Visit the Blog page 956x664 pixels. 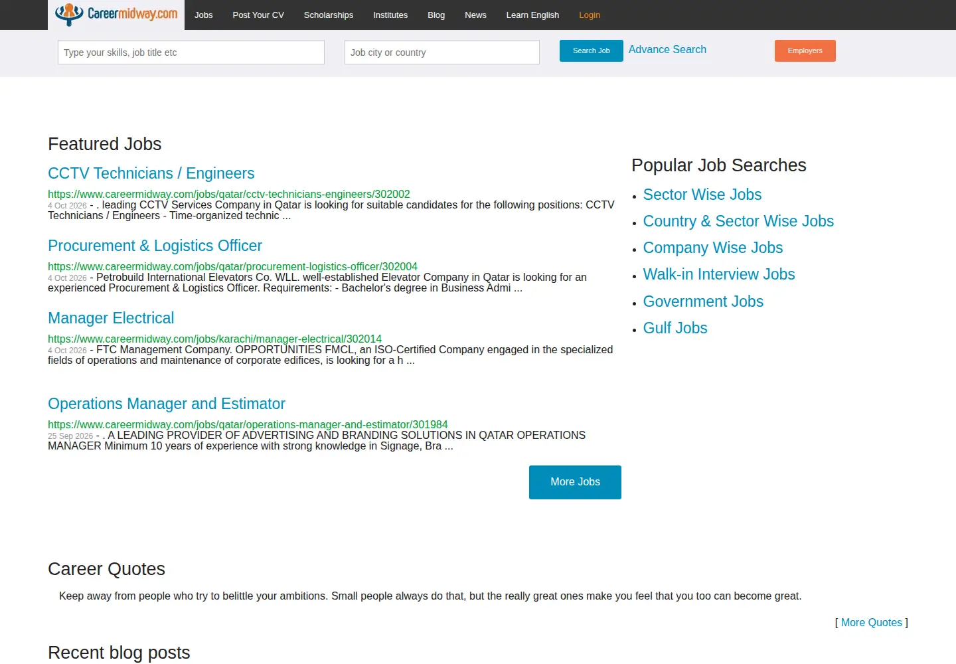436,15
